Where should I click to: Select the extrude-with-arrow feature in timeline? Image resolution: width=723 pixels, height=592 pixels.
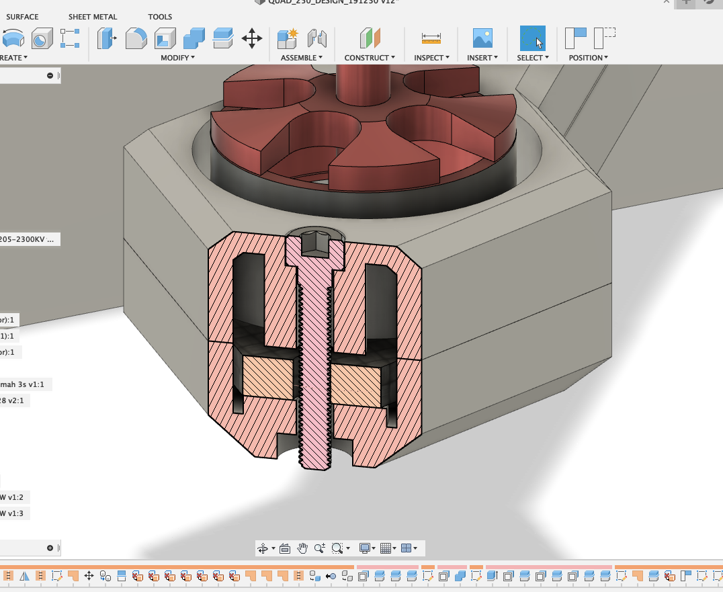(493, 576)
